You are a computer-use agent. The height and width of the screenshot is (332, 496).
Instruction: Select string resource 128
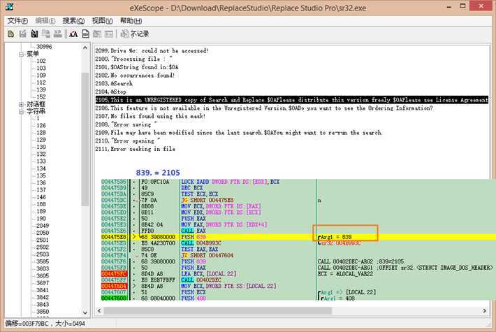click(41, 133)
